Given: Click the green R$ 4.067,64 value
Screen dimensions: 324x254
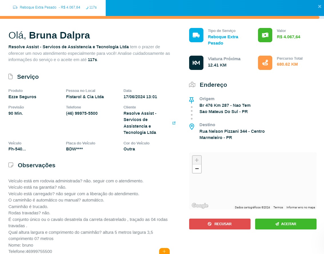Looking at the screenshot, I should pyautogui.click(x=289, y=37).
